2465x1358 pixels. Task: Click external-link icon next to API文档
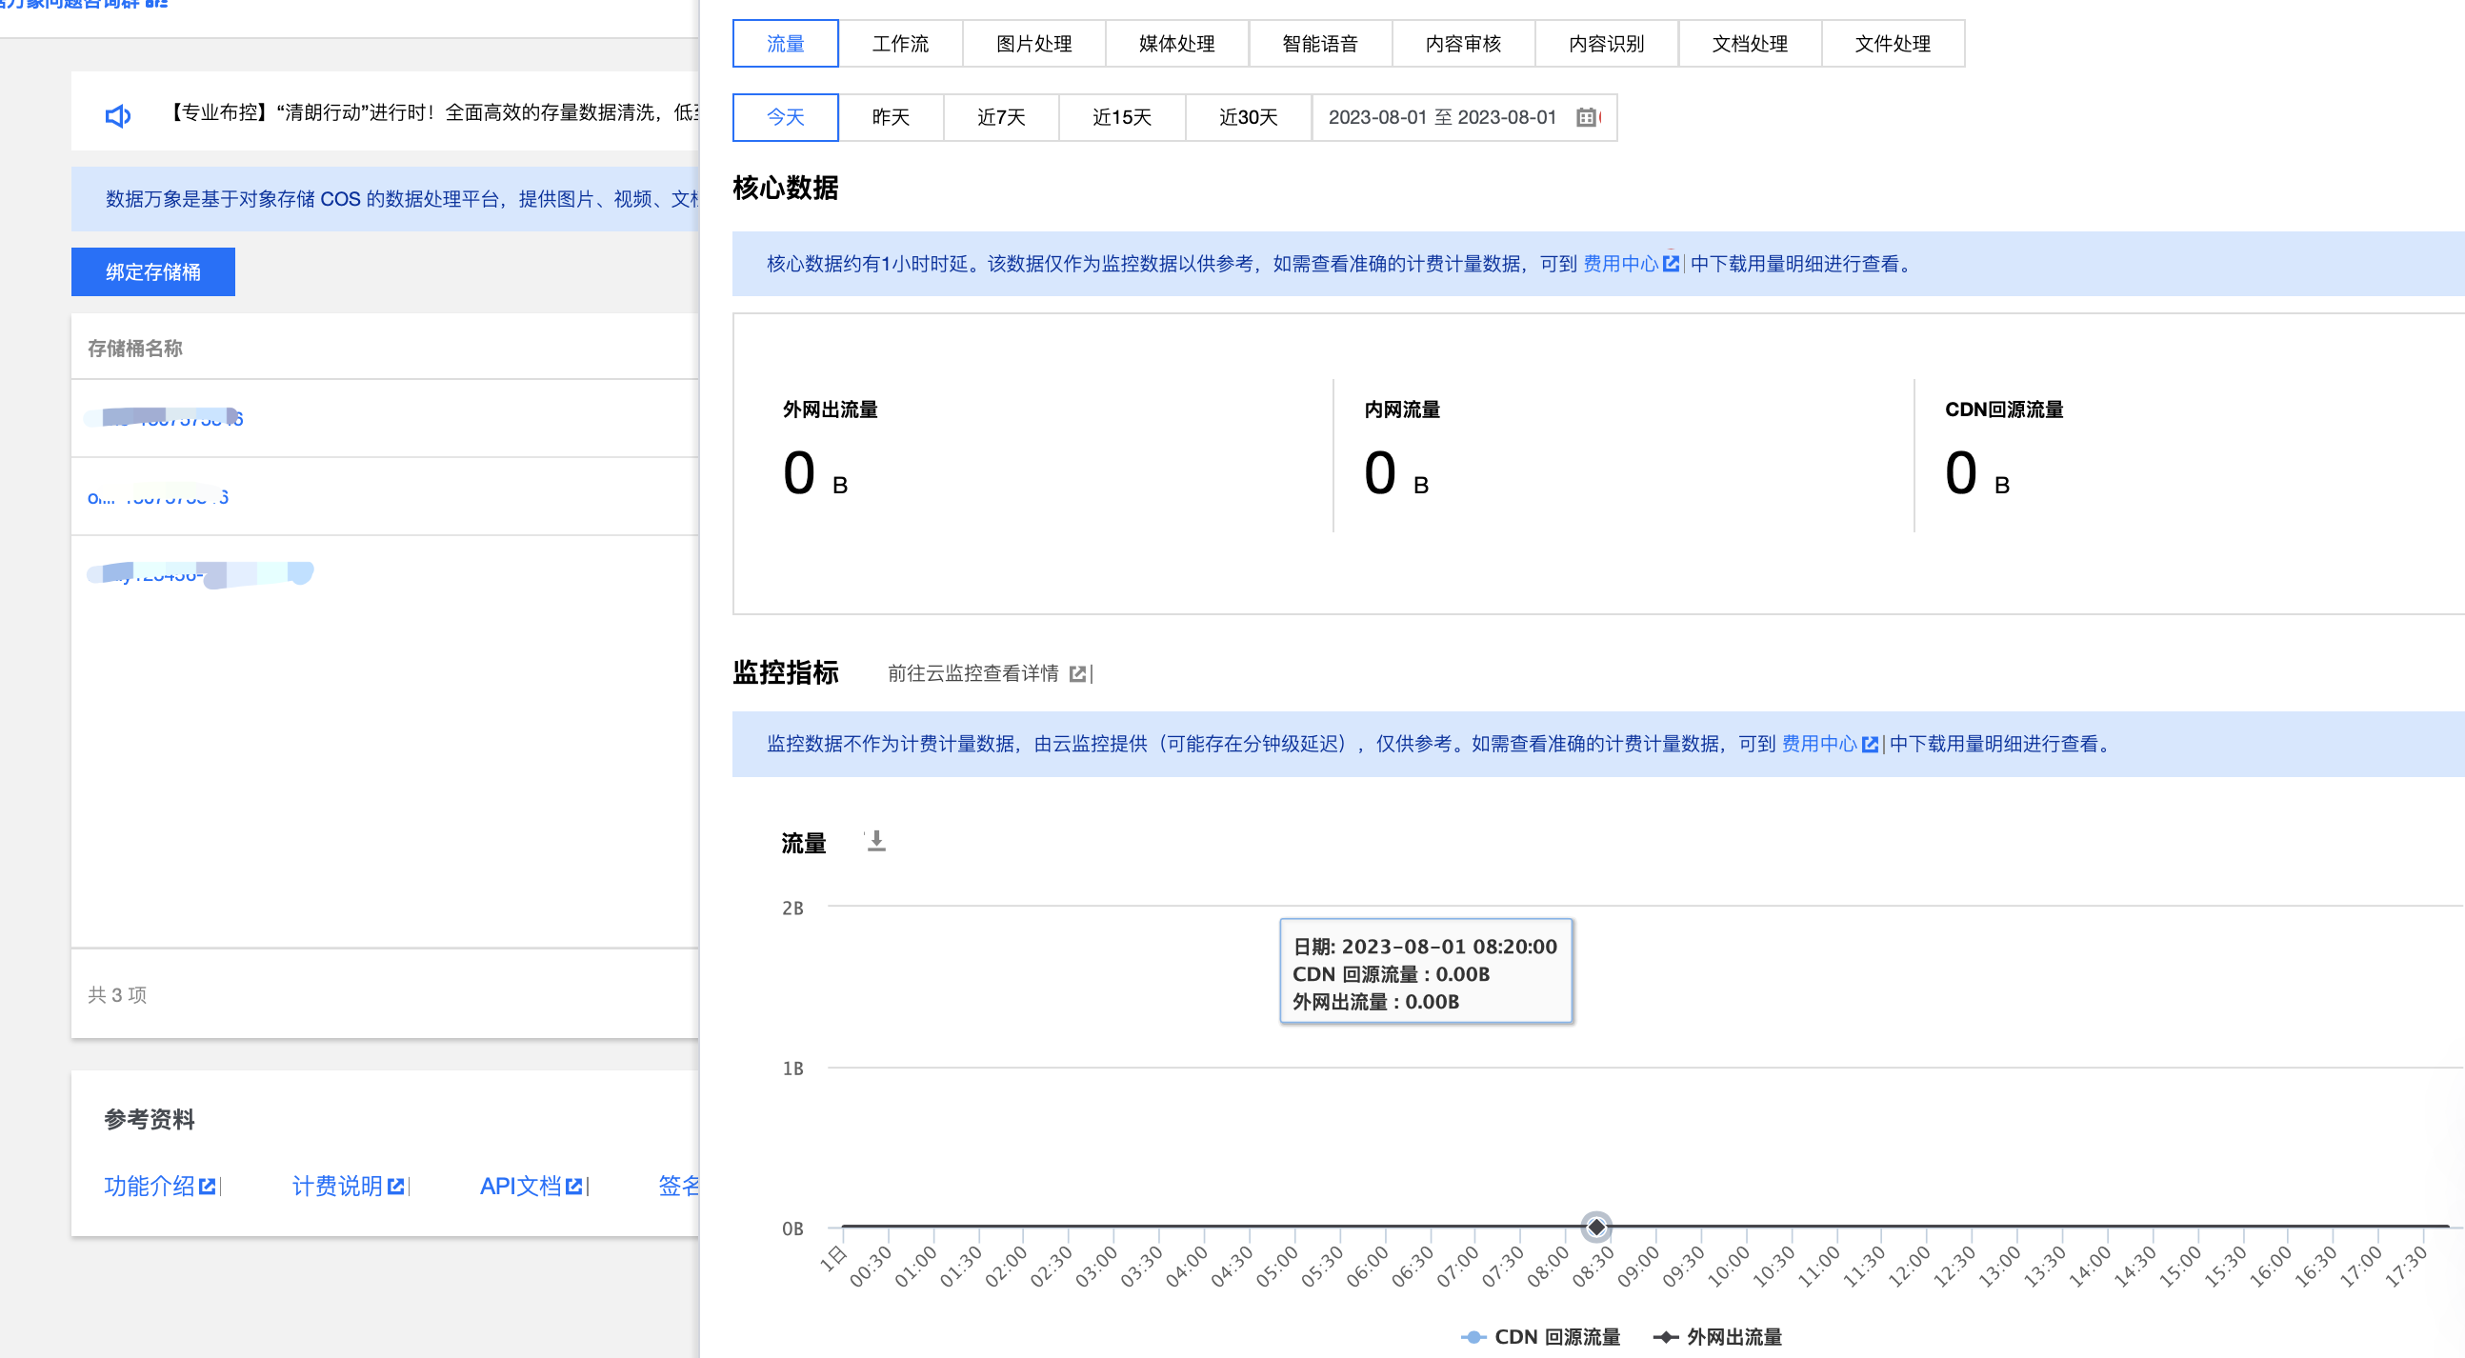(x=573, y=1186)
